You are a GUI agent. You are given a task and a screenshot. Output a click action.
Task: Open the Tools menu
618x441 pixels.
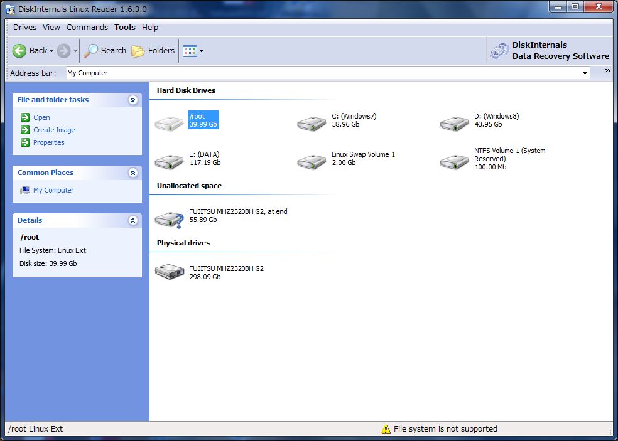point(125,28)
